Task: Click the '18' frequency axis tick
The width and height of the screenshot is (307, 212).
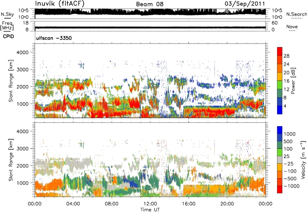Action: tap(26, 23)
